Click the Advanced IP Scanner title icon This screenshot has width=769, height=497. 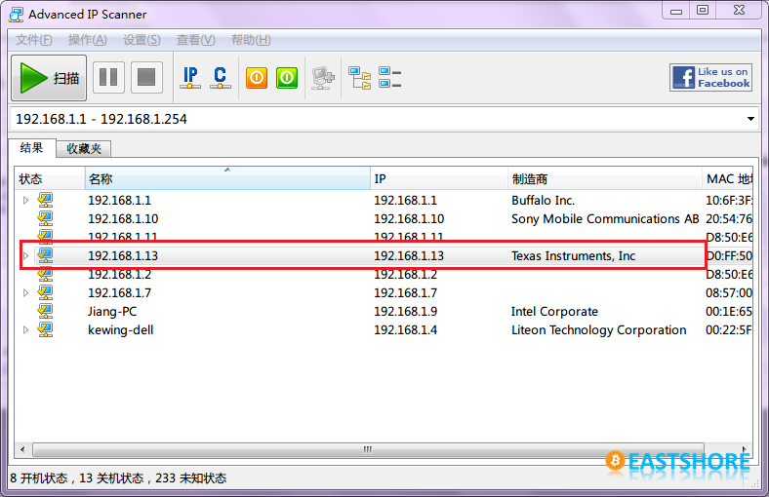[17, 15]
